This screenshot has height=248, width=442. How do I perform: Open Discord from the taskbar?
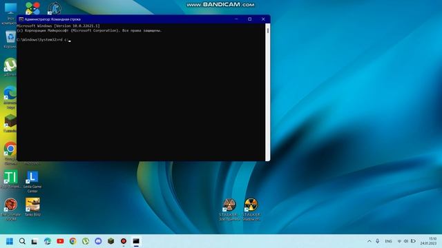coord(98,241)
